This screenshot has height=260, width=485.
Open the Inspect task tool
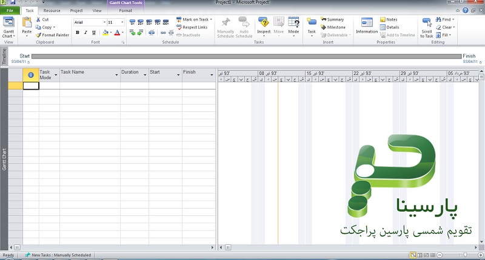pos(264,26)
